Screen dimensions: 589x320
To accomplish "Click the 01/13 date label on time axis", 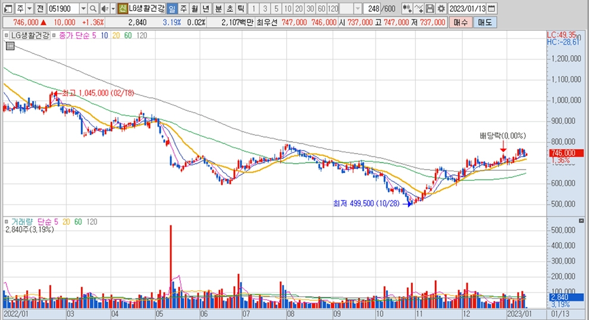I will point(560,313).
